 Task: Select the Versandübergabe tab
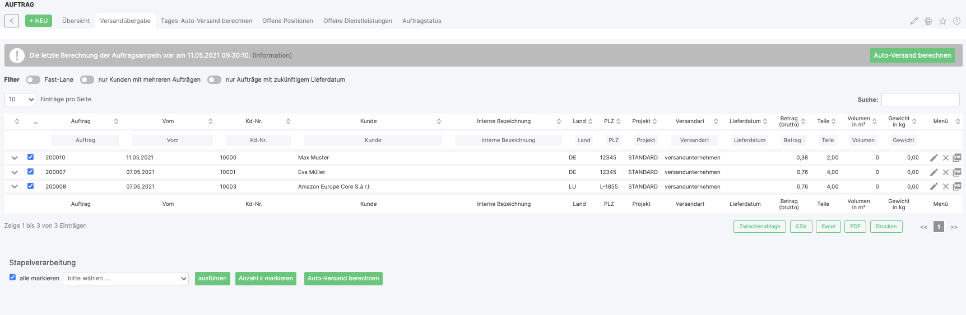[126, 21]
